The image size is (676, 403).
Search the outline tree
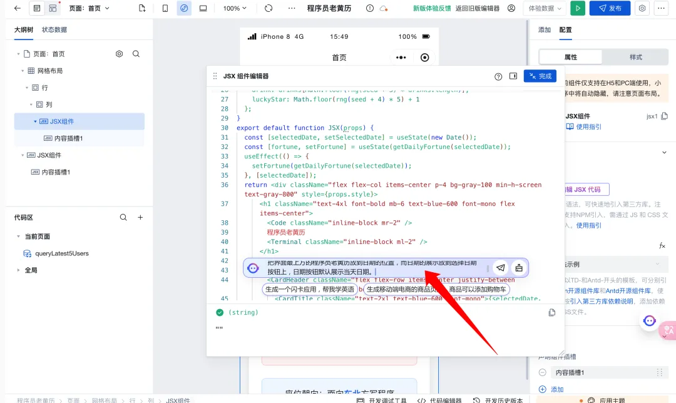pos(136,54)
